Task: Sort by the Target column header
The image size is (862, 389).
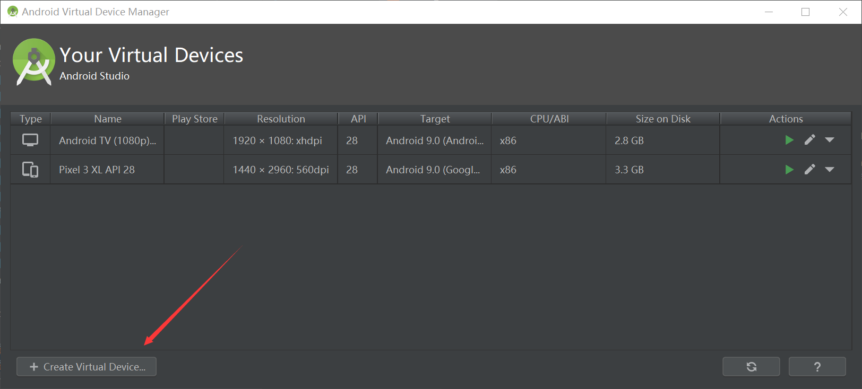Action: 435,119
